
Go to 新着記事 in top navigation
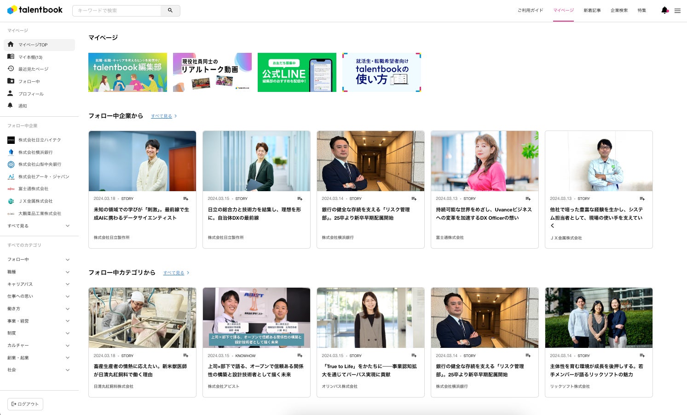coord(592,10)
